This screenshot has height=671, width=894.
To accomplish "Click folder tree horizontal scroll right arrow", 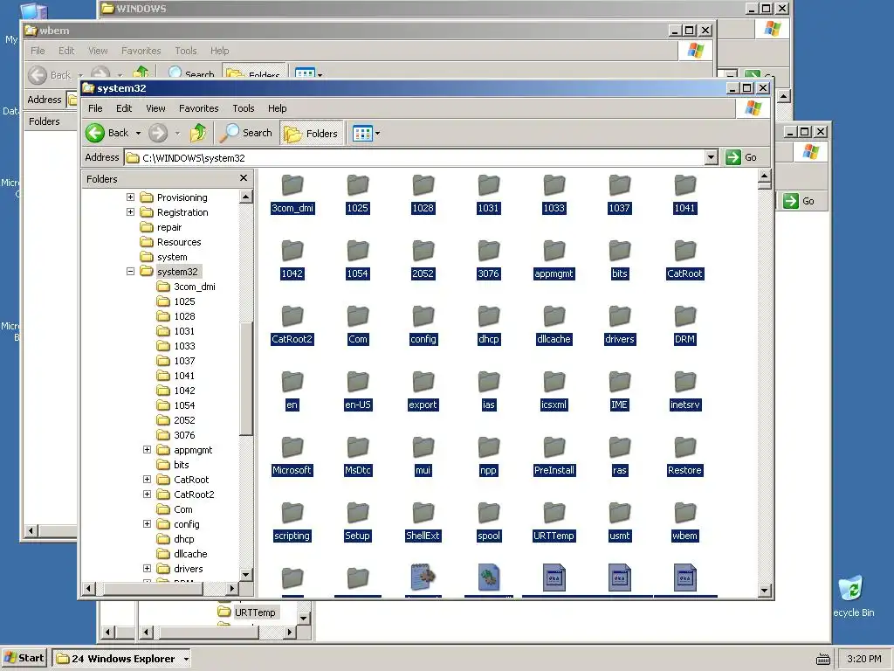I will (232, 588).
